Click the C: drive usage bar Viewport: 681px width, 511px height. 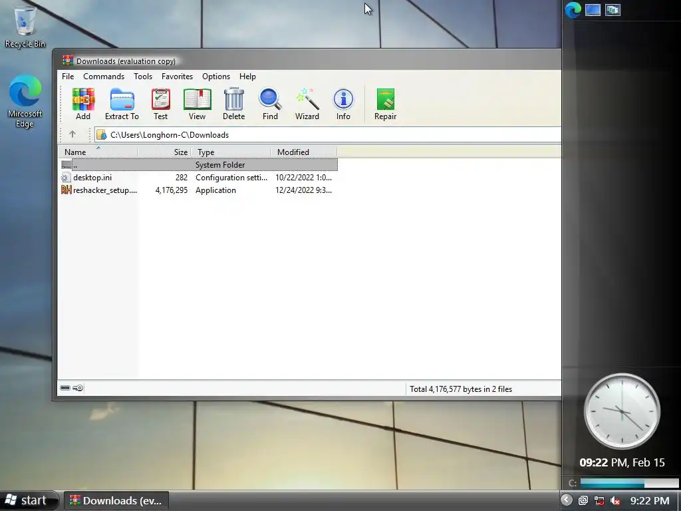[x=629, y=483]
